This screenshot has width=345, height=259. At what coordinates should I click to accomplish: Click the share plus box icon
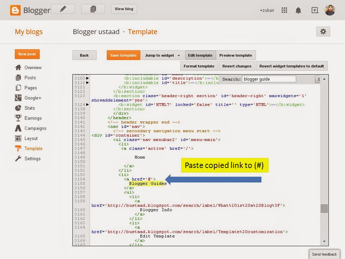click(315, 10)
